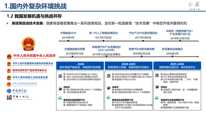The width and height of the screenshot is (206, 115).
Task: Click the 国务院国有资产监督管理委员会 name text
Action: pos(30,70)
